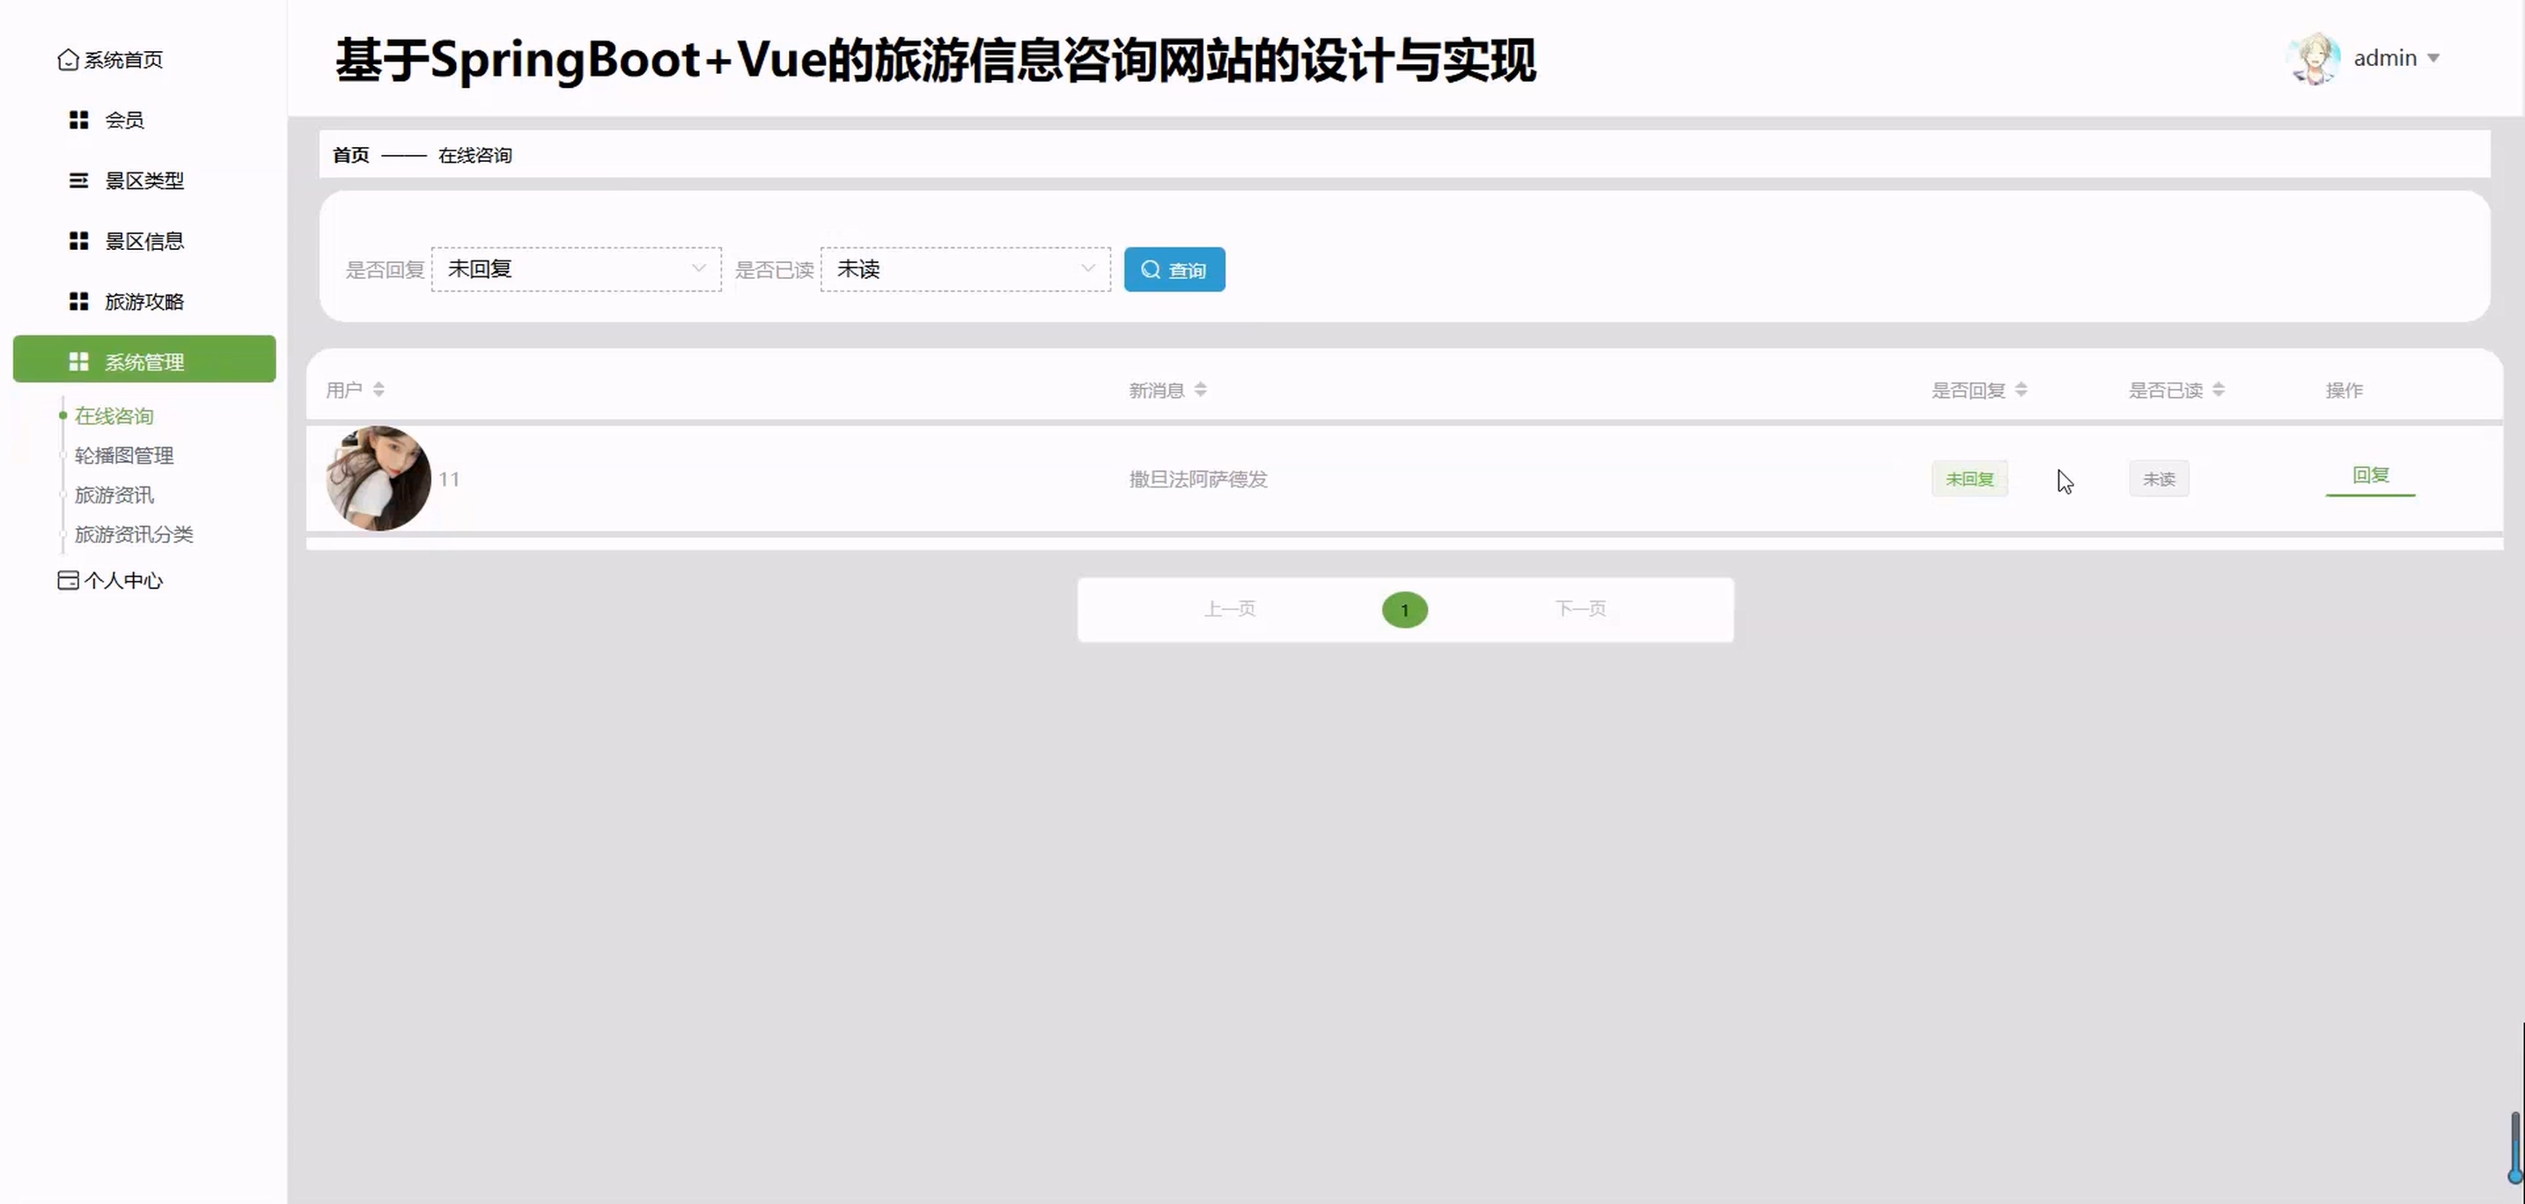Click the admin avatar image in header
2525x1204 pixels.
click(x=2315, y=59)
